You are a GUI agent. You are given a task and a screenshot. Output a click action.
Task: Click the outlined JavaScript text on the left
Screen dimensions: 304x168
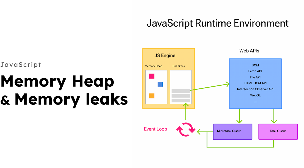click(21, 65)
